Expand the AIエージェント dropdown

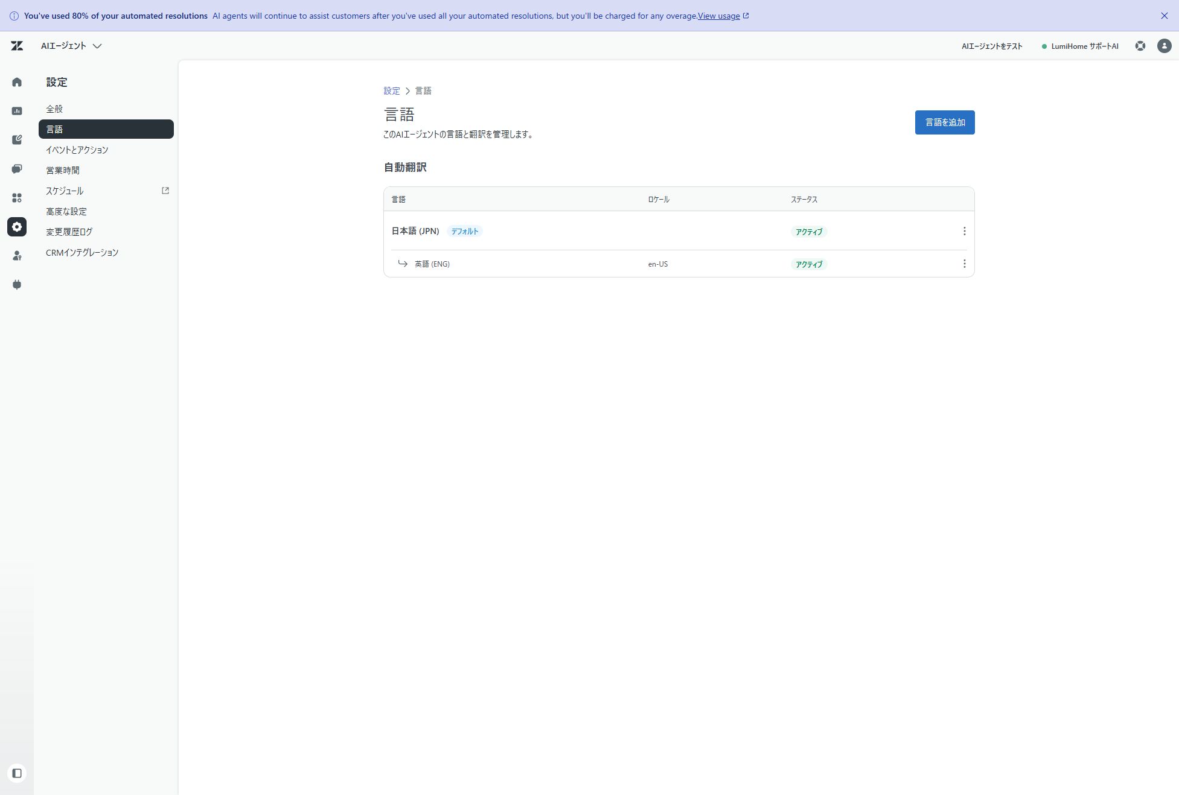tap(71, 46)
